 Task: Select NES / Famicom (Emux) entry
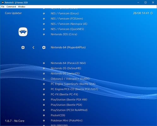65,14
